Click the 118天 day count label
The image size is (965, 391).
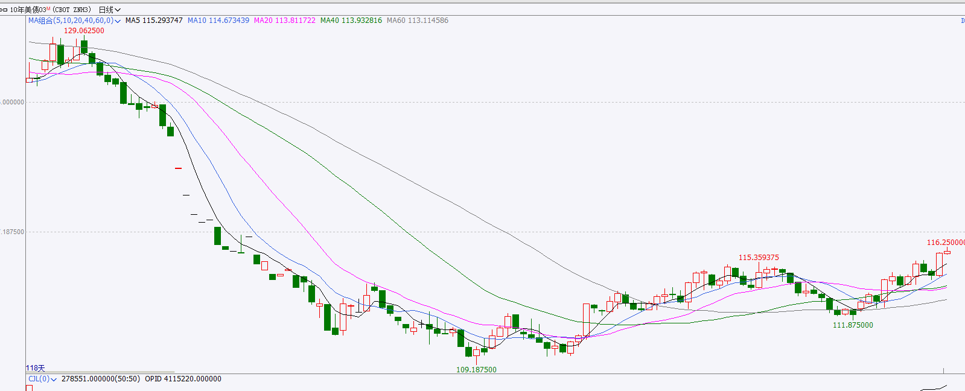(36, 368)
